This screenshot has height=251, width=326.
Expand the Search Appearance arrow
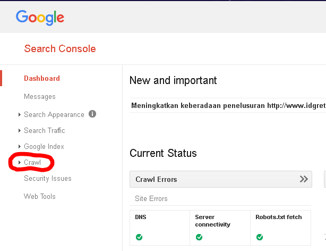pyautogui.click(x=20, y=114)
